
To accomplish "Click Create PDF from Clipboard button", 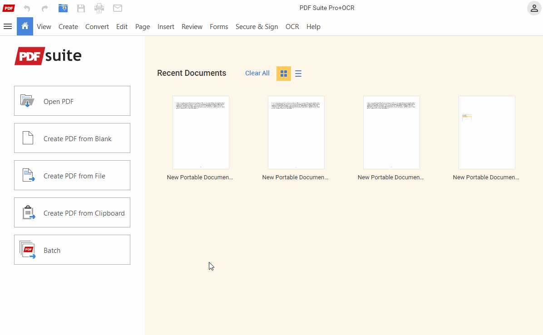I will 72,212.
